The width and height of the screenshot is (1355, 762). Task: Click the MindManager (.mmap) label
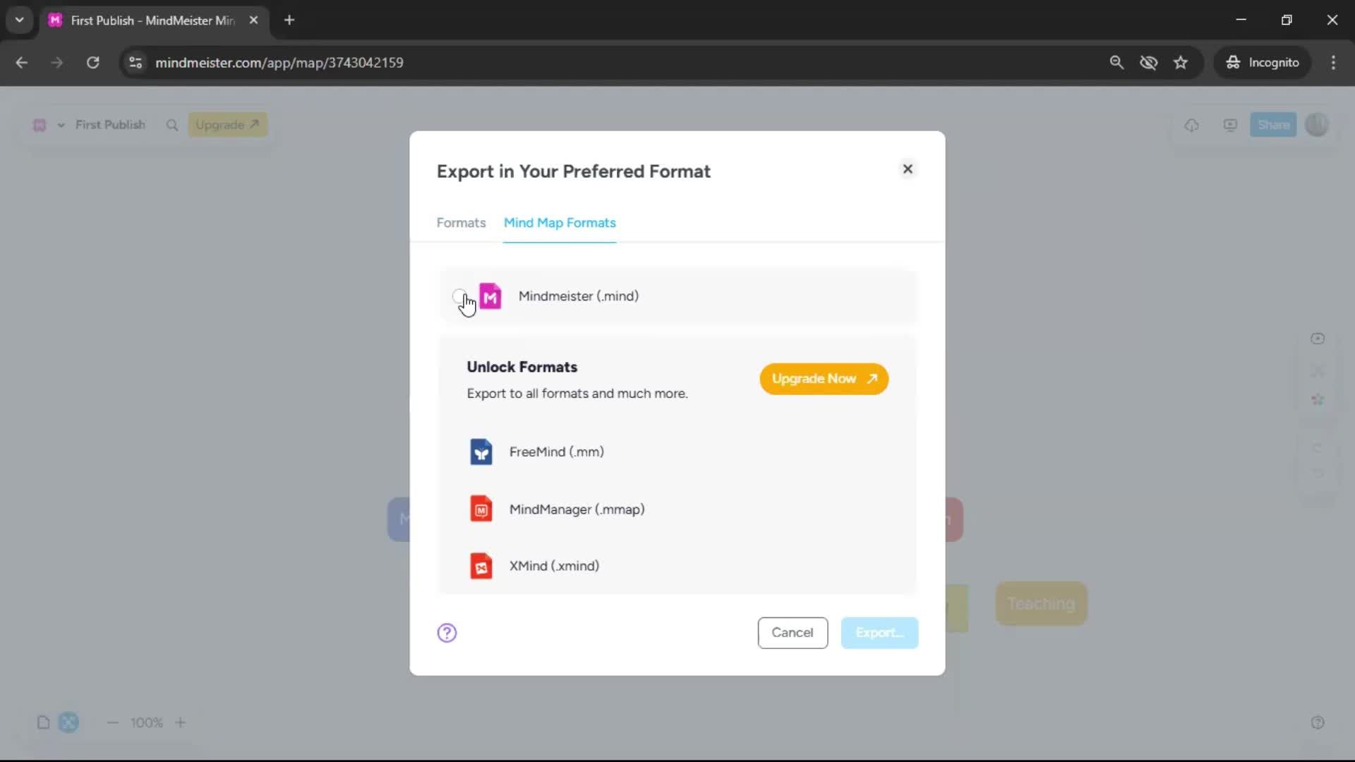pyautogui.click(x=577, y=509)
